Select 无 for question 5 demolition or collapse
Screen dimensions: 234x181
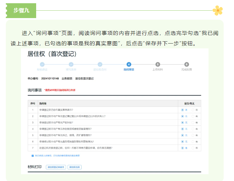tap(183, 135)
